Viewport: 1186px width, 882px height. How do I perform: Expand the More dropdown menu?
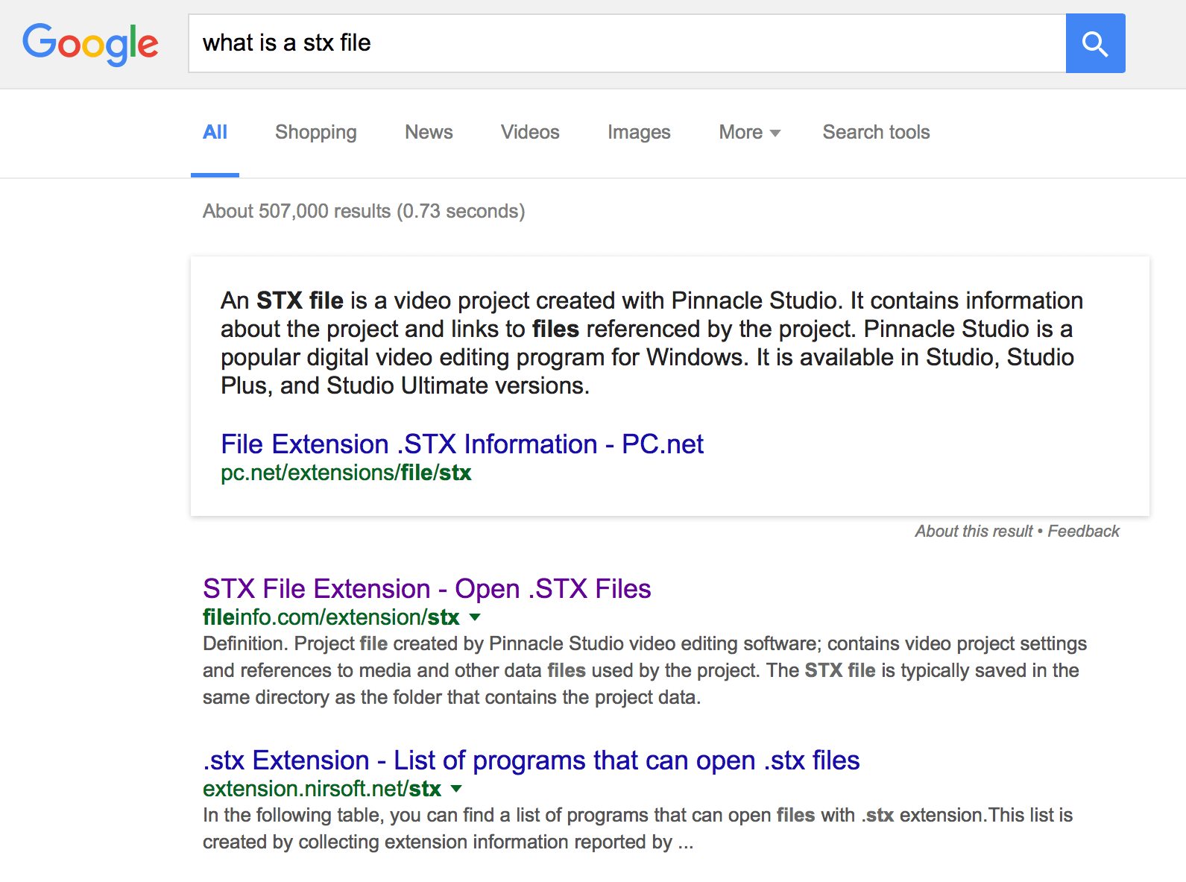[748, 133]
